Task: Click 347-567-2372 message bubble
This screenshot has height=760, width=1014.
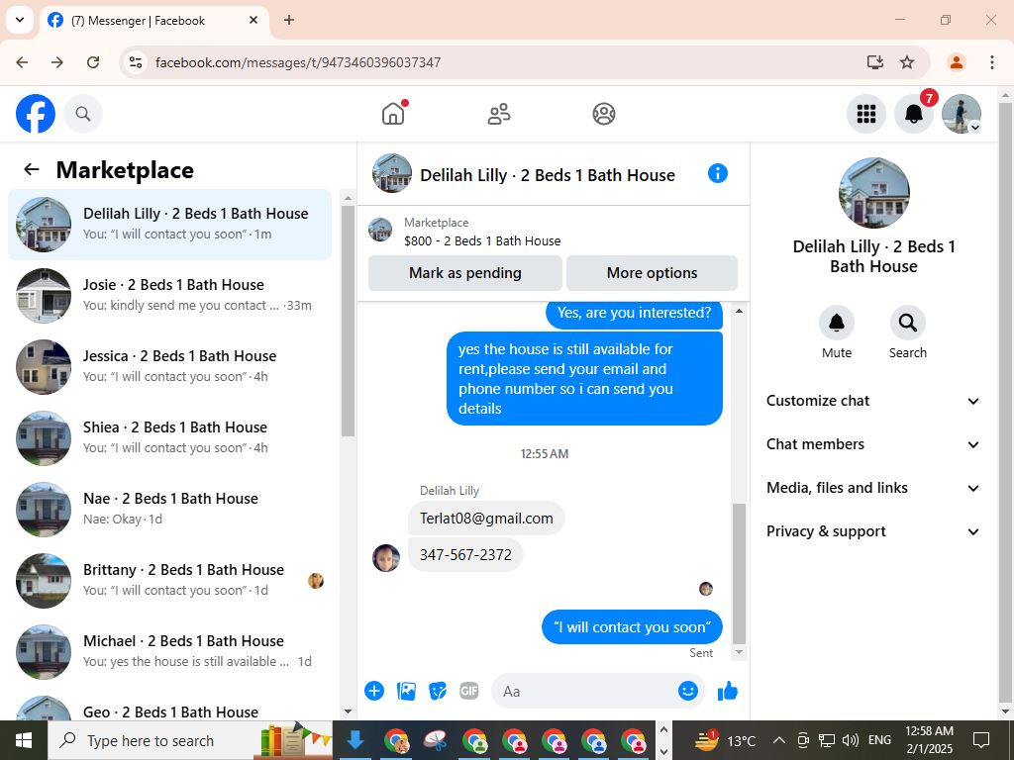Action: tap(465, 554)
